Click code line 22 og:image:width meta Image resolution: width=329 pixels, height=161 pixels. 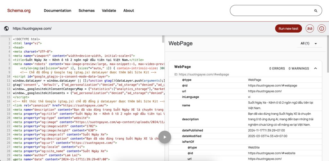[55, 126]
